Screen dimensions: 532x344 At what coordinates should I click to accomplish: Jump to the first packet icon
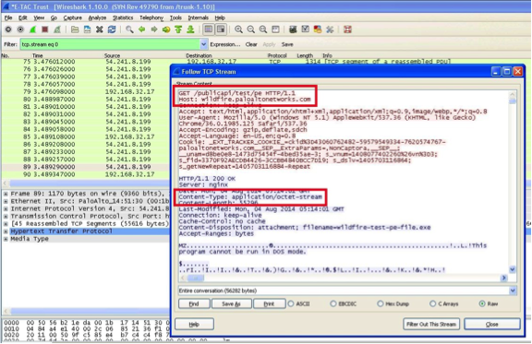point(178,30)
